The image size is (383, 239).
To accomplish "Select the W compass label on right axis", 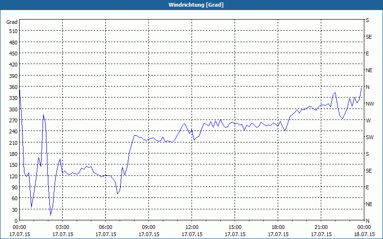I will tap(368, 120).
